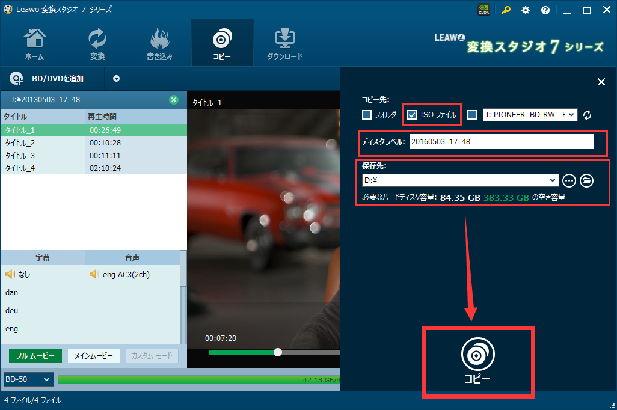This screenshot has height=410, width=617.
Task: Browse save destination with the ellipsis icon
Action: click(569, 180)
